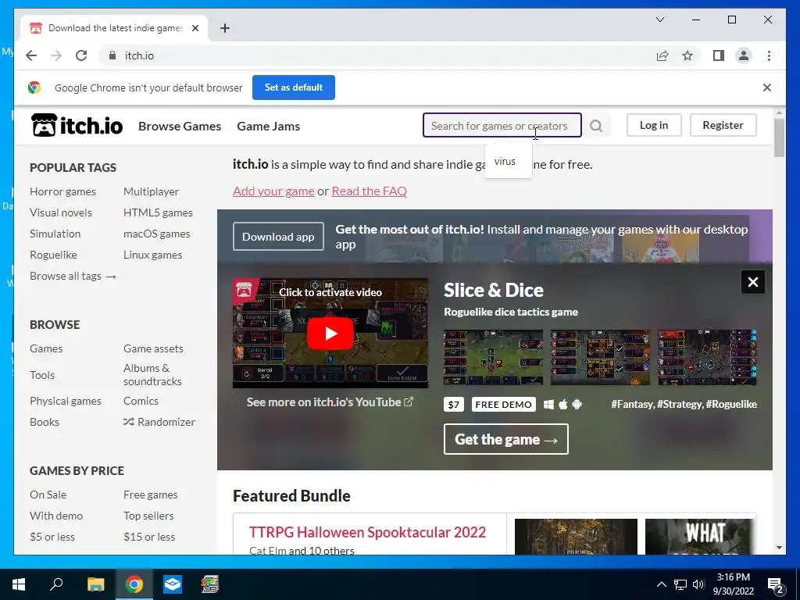The image size is (800, 600).
Task: Follow the Add your game link
Action: point(273,191)
